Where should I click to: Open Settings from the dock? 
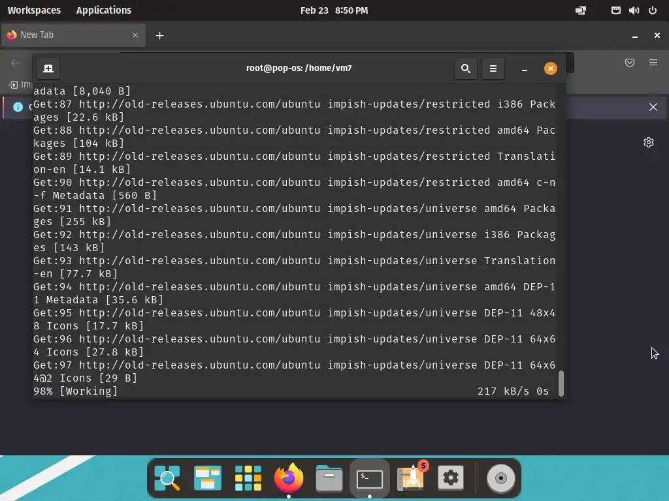tap(451, 478)
